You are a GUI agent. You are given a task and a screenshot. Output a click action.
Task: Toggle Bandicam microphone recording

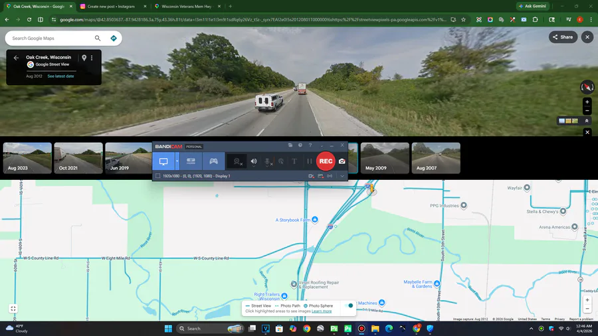(x=267, y=161)
